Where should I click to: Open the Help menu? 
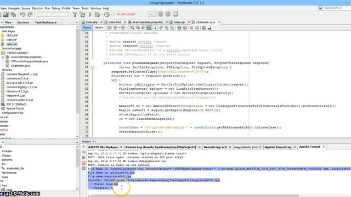pyautogui.click(x=106, y=8)
